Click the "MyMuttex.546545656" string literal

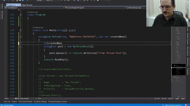[x=83, y=37]
